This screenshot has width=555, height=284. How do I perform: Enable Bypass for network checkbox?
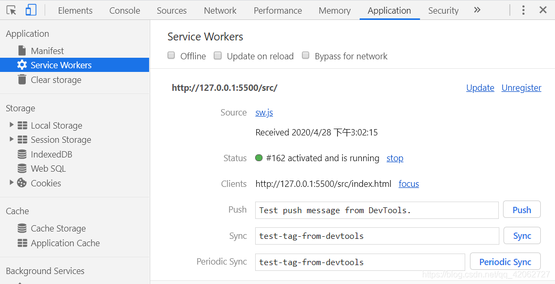pos(306,56)
